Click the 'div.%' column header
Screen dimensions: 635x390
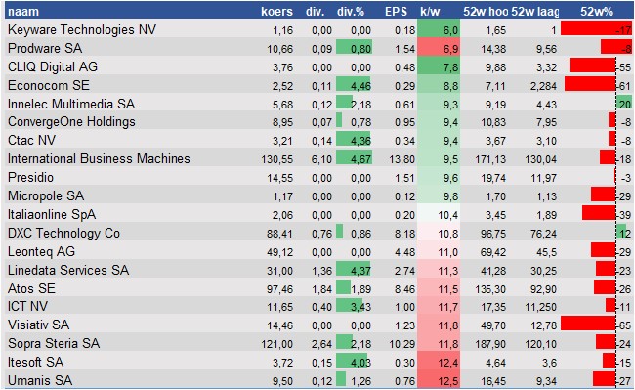(x=351, y=12)
